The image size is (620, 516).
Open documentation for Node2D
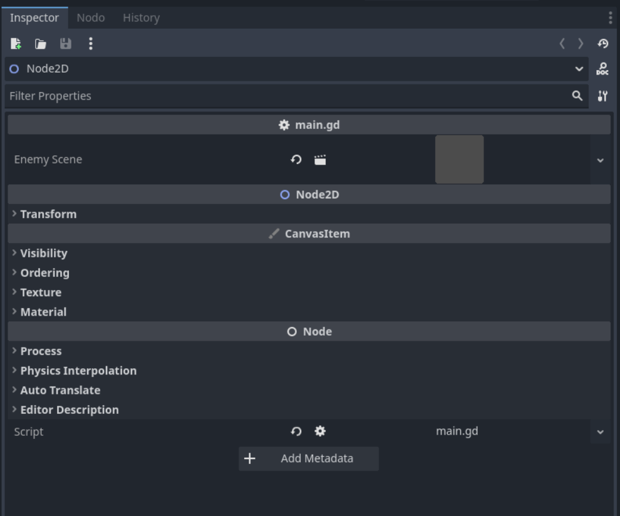(x=602, y=69)
